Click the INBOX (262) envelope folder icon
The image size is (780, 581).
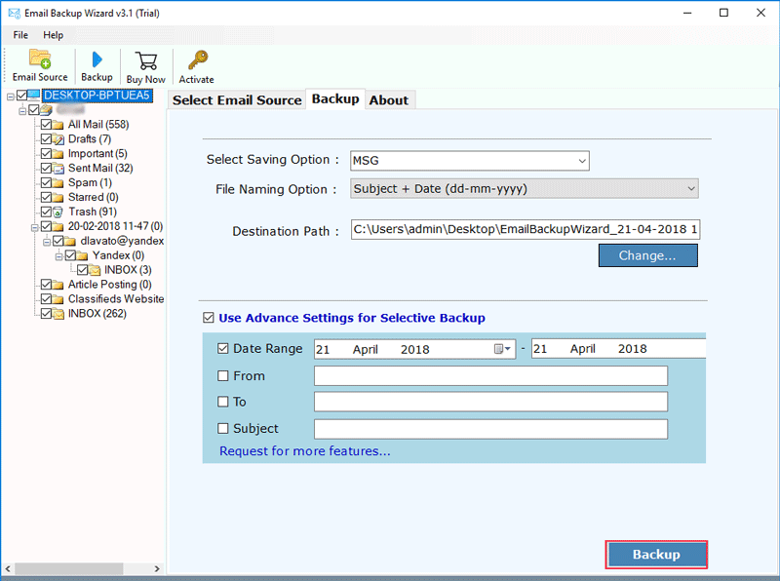tap(58, 314)
